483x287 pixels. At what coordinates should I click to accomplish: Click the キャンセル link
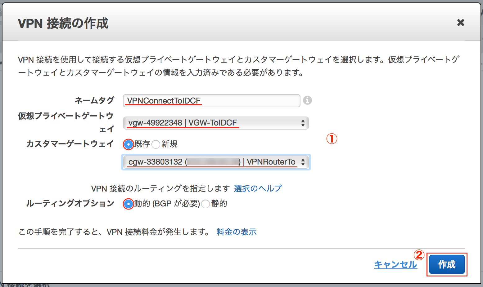click(x=395, y=264)
